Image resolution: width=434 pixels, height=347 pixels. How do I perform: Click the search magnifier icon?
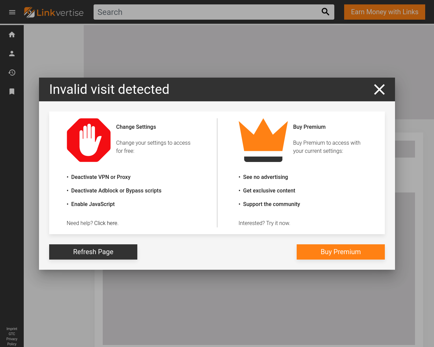(325, 12)
